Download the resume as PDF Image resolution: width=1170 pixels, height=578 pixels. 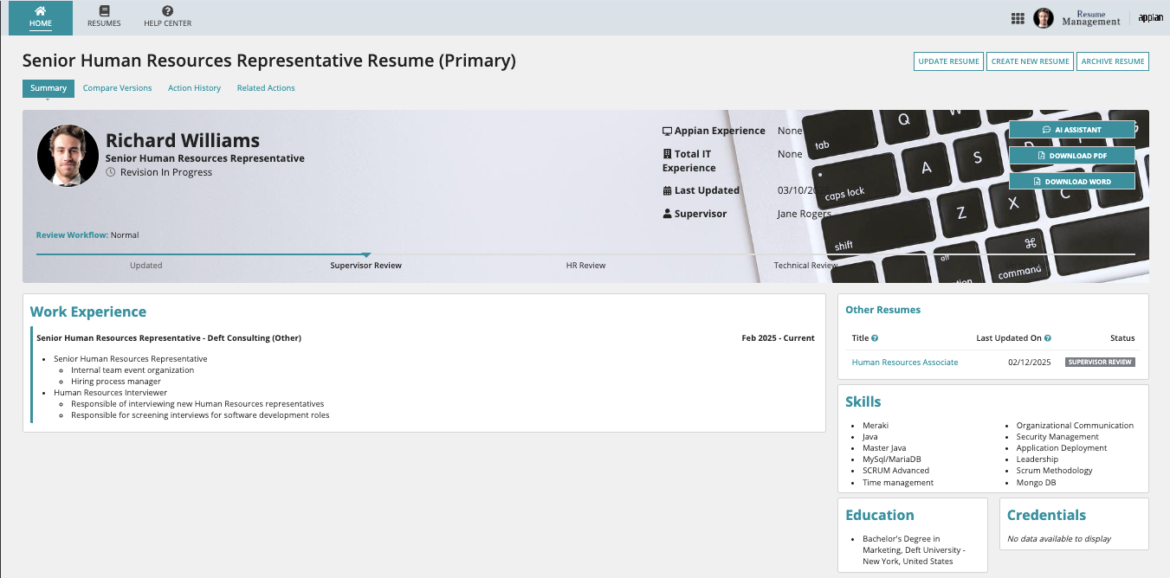coord(1071,156)
